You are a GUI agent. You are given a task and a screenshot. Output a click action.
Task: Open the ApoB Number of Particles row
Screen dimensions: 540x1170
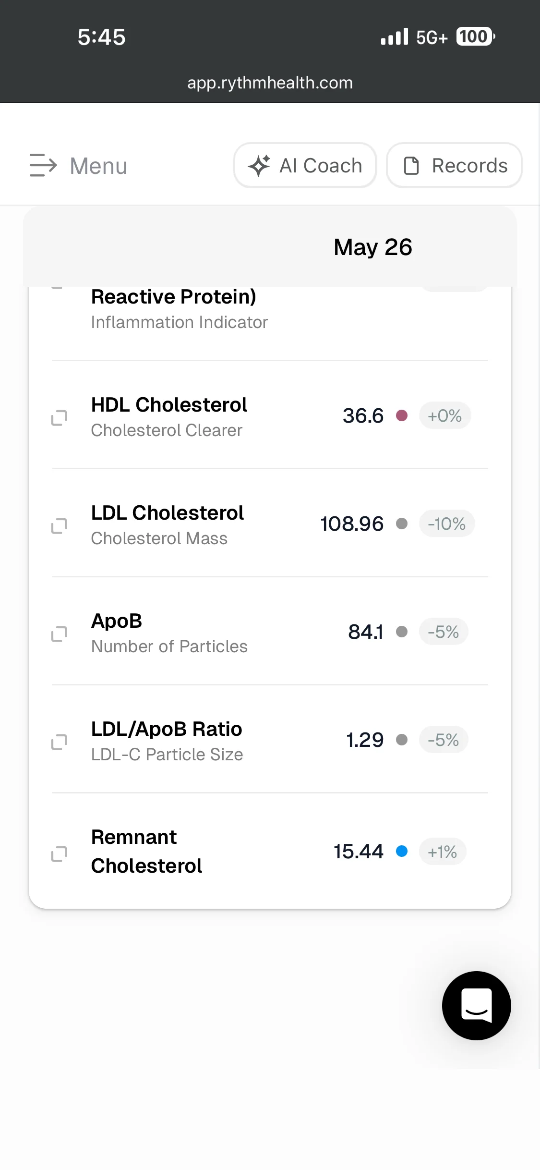270,632
